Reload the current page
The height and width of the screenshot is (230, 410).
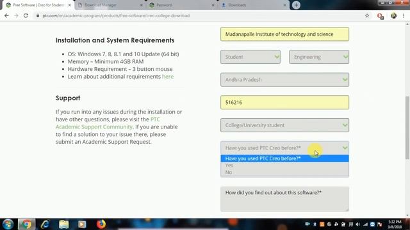click(x=26, y=15)
